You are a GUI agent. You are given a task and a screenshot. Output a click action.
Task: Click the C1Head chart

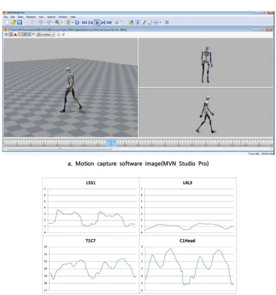[188, 264]
